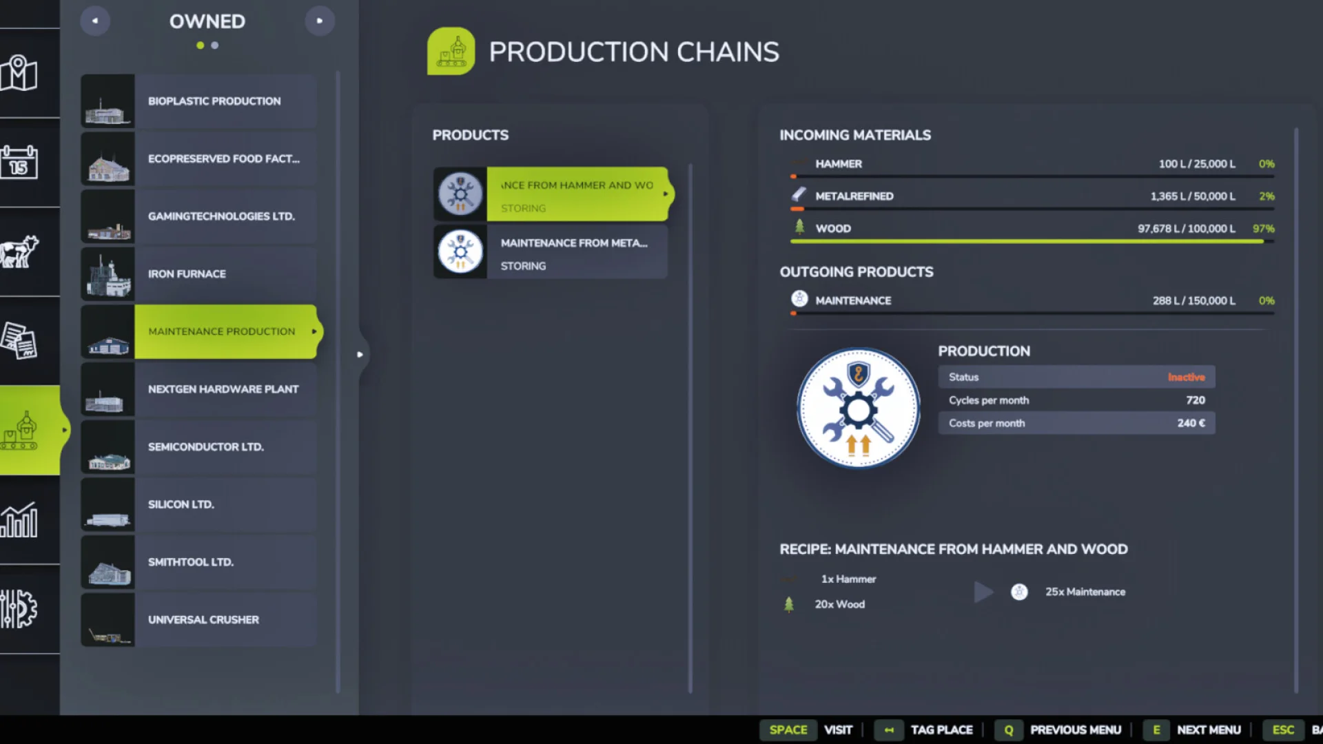Click the Bioplastic Production facility thumbnail

pos(107,101)
